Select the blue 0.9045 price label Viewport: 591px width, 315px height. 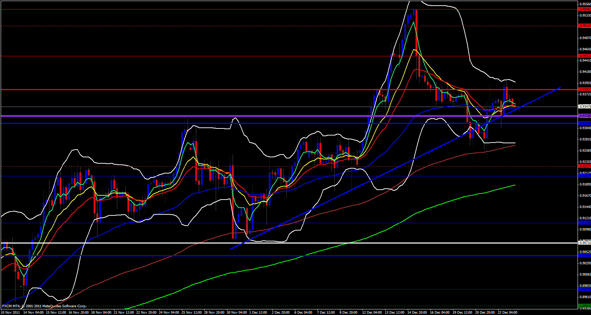(584, 256)
